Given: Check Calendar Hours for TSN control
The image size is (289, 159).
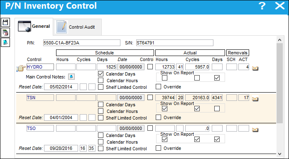Looking at the screenshot, I should (x=100, y=111).
